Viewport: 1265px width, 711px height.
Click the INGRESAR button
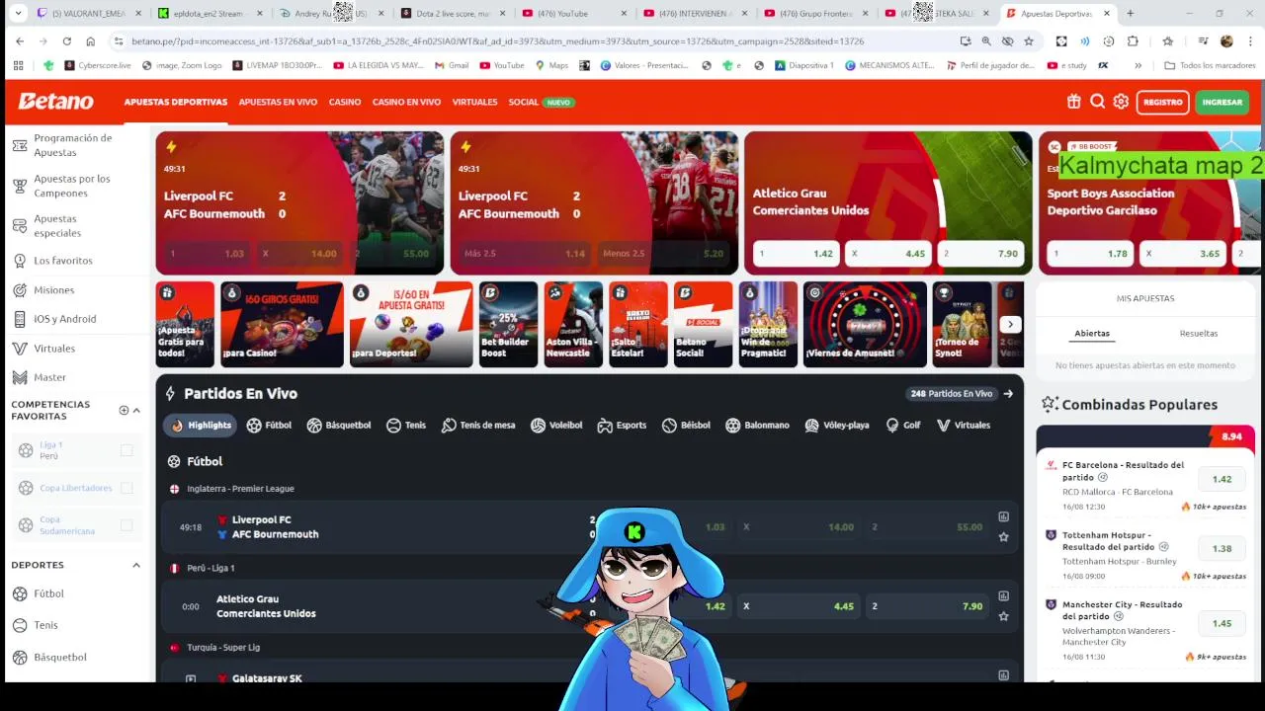click(1223, 102)
